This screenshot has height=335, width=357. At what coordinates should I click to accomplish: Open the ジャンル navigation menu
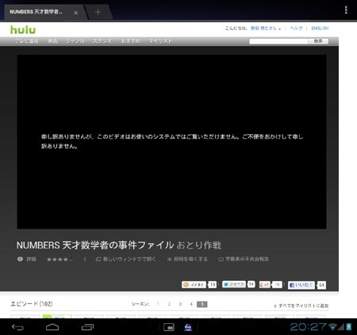point(75,41)
